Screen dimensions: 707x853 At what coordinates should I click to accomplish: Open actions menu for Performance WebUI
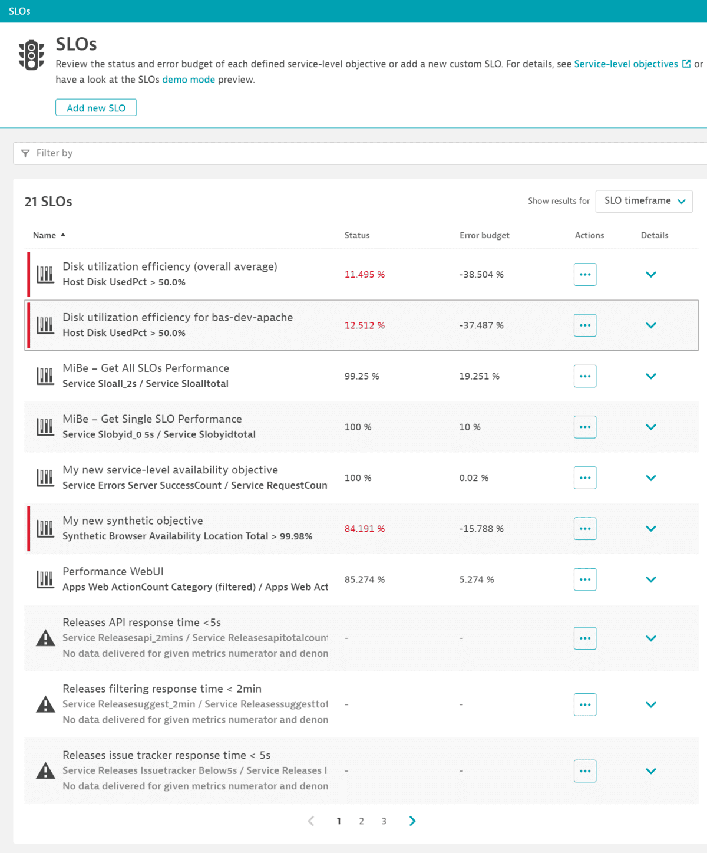(585, 579)
